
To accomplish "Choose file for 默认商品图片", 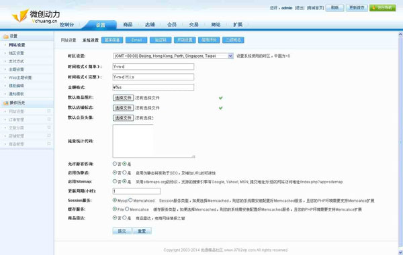I will point(123,98).
